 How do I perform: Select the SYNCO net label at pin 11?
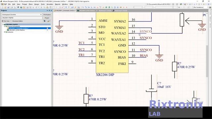pyautogui.click(x=146, y=50)
